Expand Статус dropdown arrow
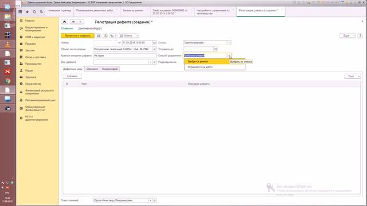Viewport: 367px width, 206px height. pos(229,43)
